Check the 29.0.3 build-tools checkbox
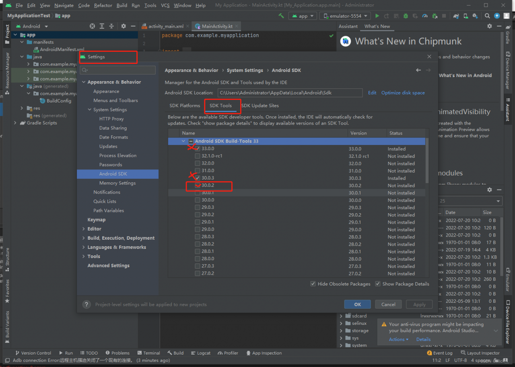The image size is (515, 367). point(197,208)
